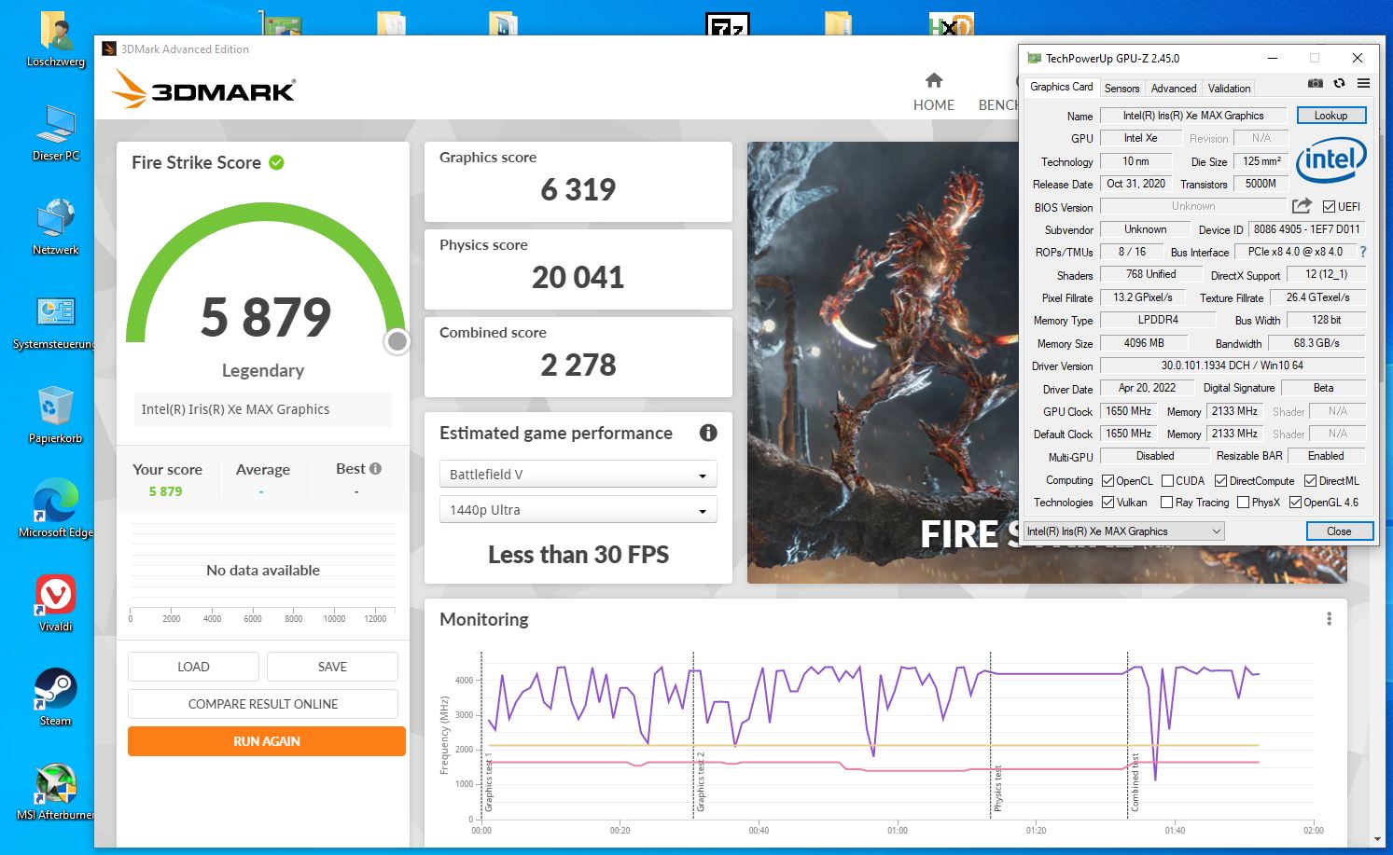Toggle the Ray Tracing checkbox
This screenshot has height=855, width=1393.
pyautogui.click(x=1166, y=503)
